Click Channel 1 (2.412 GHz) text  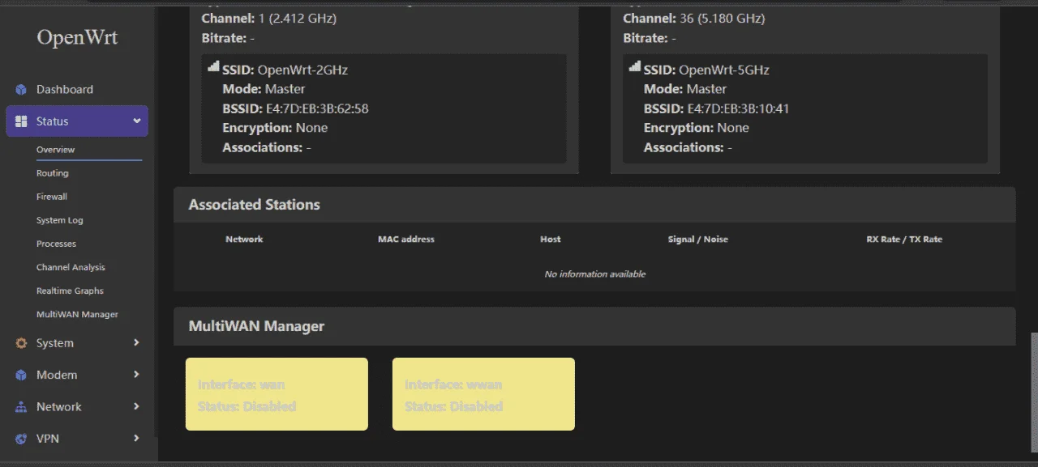click(268, 18)
